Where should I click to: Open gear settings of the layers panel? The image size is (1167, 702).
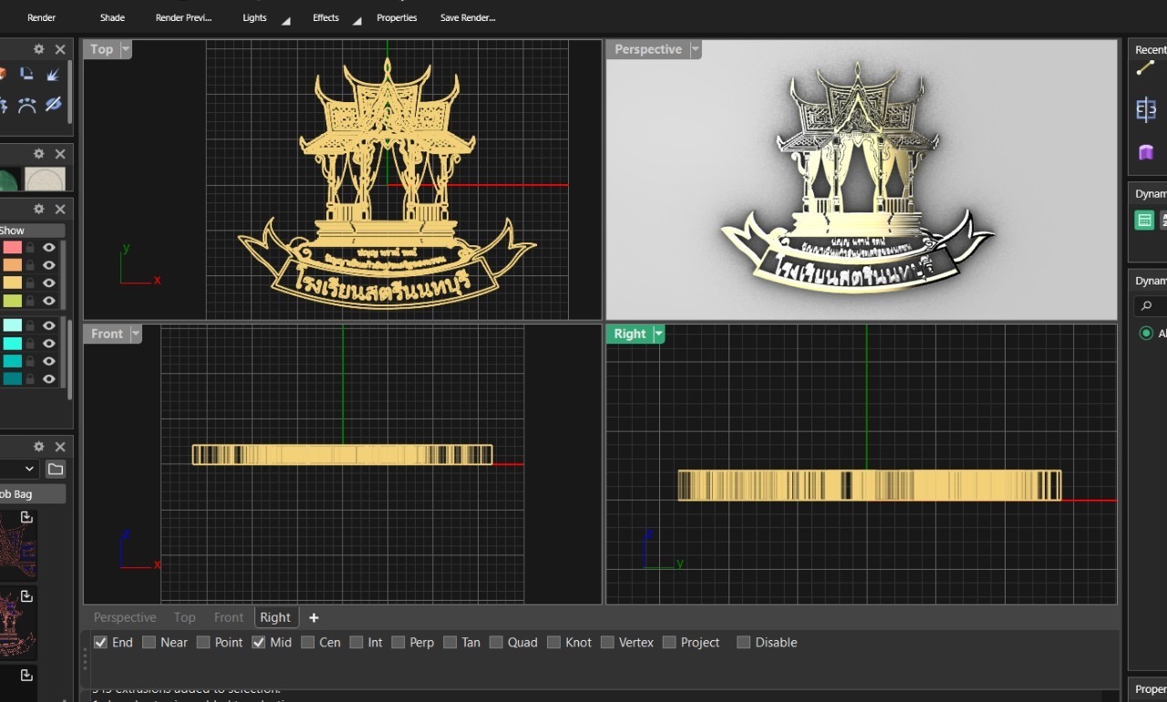[x=38, y=209]
